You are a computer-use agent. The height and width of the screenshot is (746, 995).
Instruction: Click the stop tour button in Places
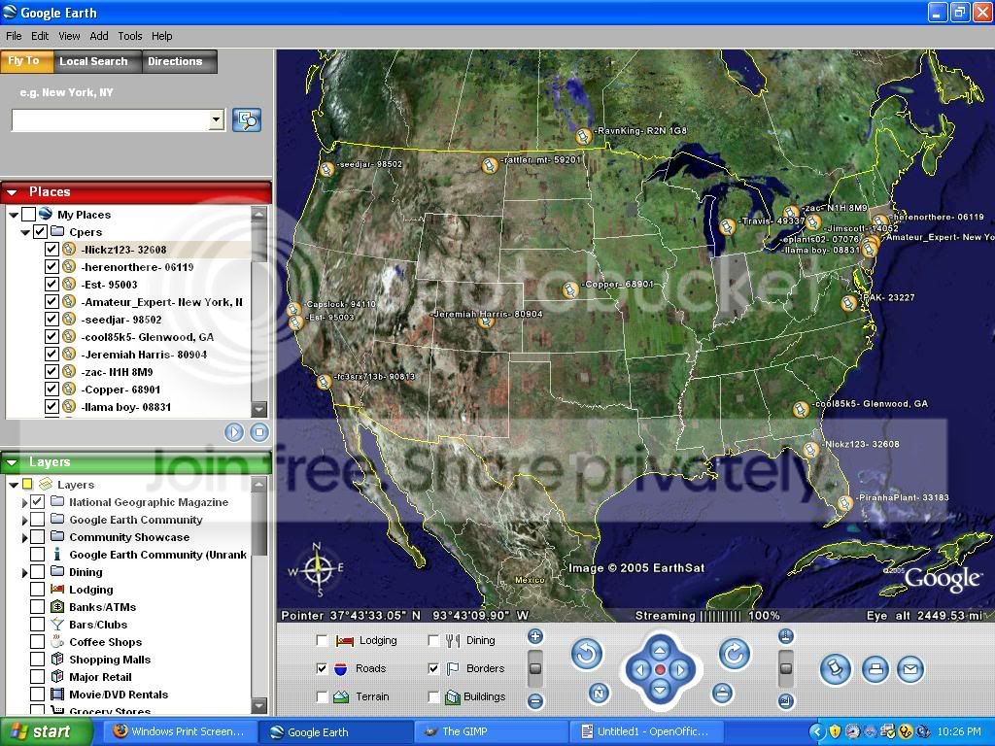(258, 432)
